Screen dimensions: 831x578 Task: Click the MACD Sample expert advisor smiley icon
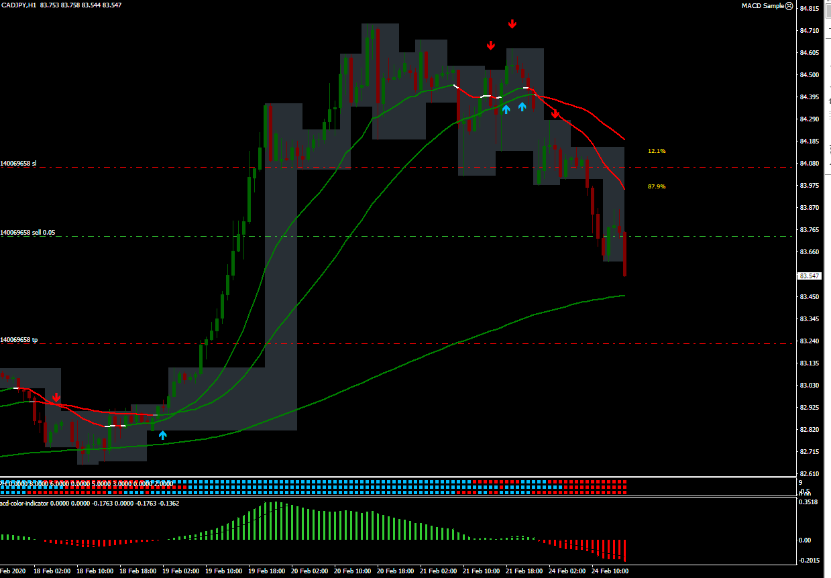click(x=788, y=5)
